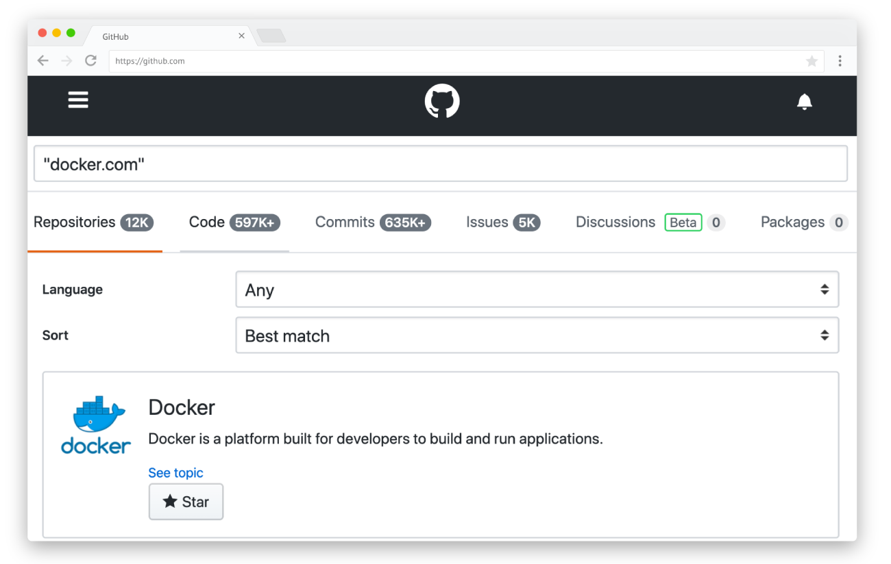Open the Language dropdown
The height and width of the screenshot is (564, 891).
[537, 289]
